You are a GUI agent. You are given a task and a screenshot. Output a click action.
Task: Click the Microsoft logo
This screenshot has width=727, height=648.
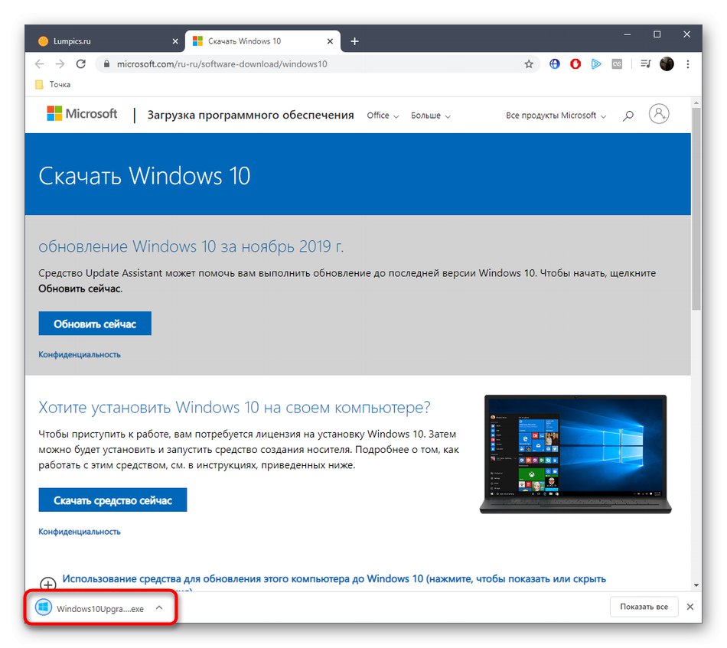pyautogui.click(x=82, y=113)
